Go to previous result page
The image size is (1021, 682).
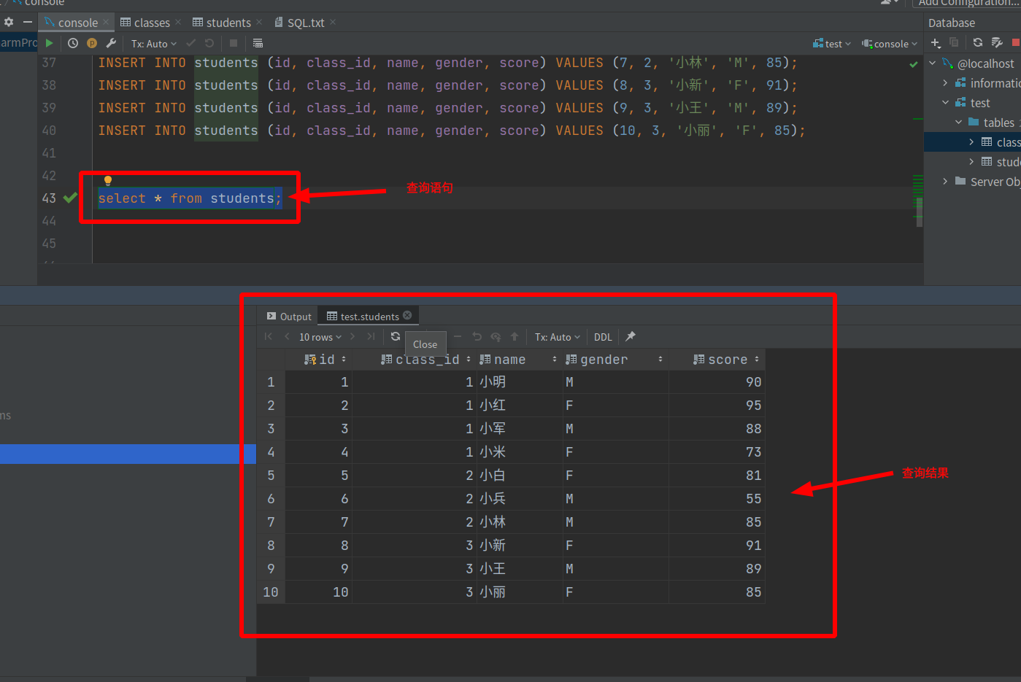(287, 336)
